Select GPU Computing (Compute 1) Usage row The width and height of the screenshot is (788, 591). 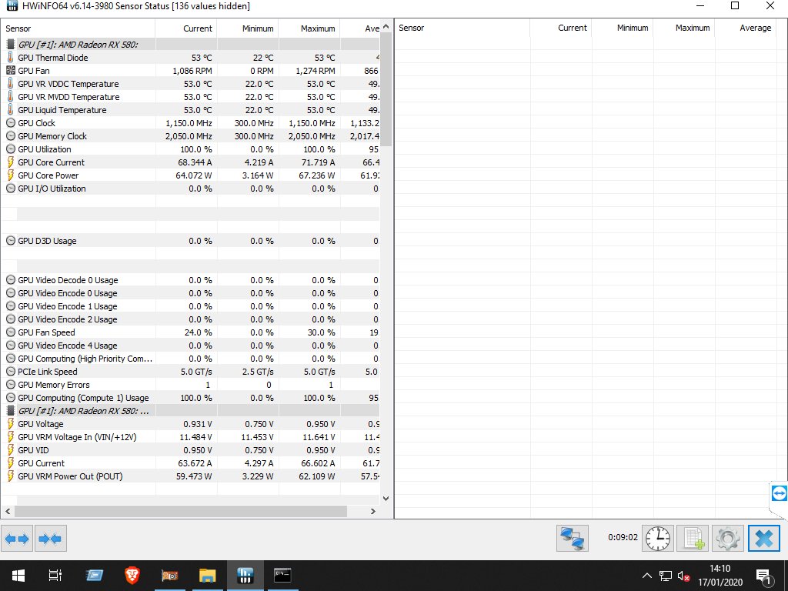point(191,398)
